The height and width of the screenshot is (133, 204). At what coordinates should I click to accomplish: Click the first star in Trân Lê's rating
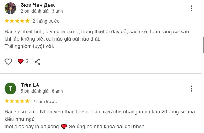click(x=7, y=101)
